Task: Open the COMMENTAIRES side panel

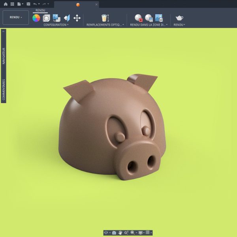Action: tap(4, 90)
